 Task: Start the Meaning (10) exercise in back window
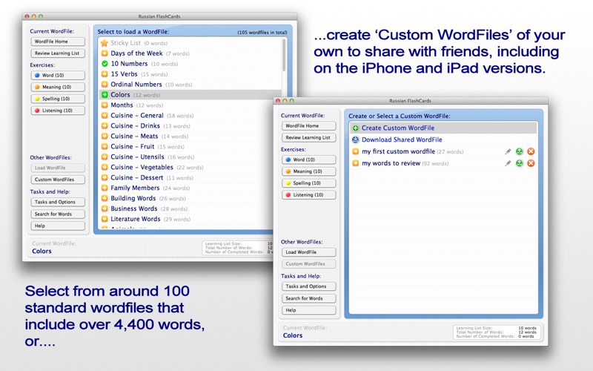tap(58, 87)
